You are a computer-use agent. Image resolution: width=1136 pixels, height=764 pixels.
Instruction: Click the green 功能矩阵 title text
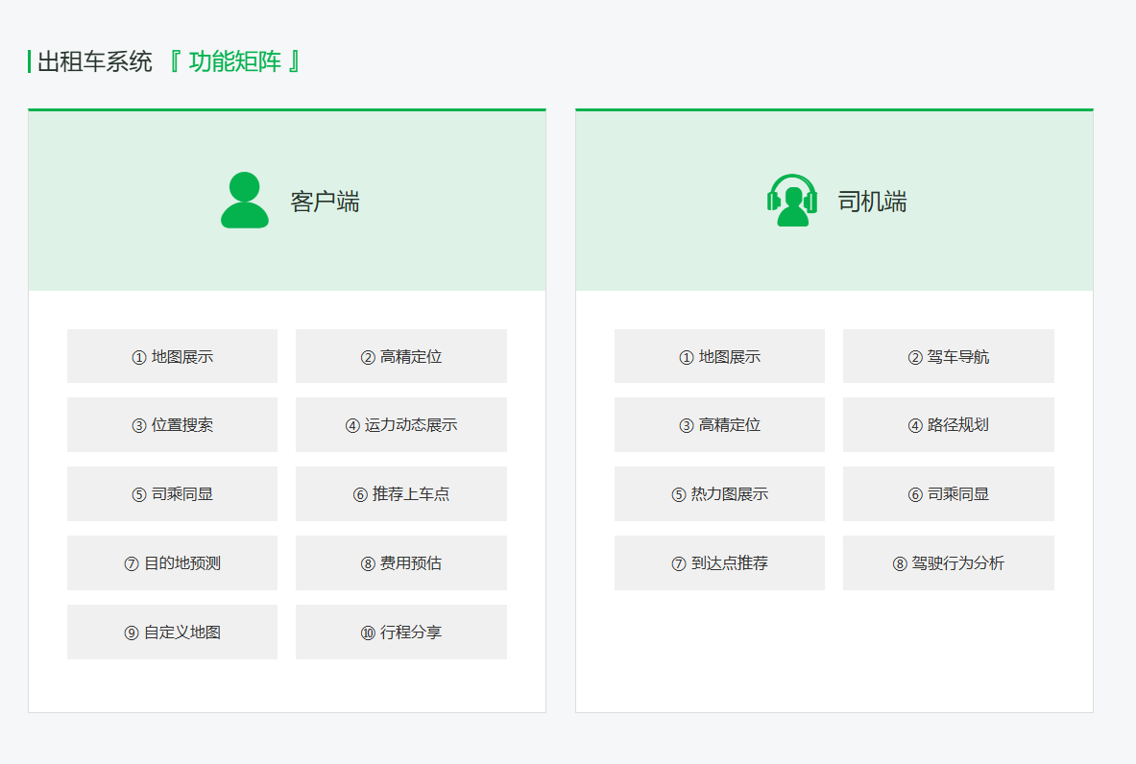coord(236,60)
